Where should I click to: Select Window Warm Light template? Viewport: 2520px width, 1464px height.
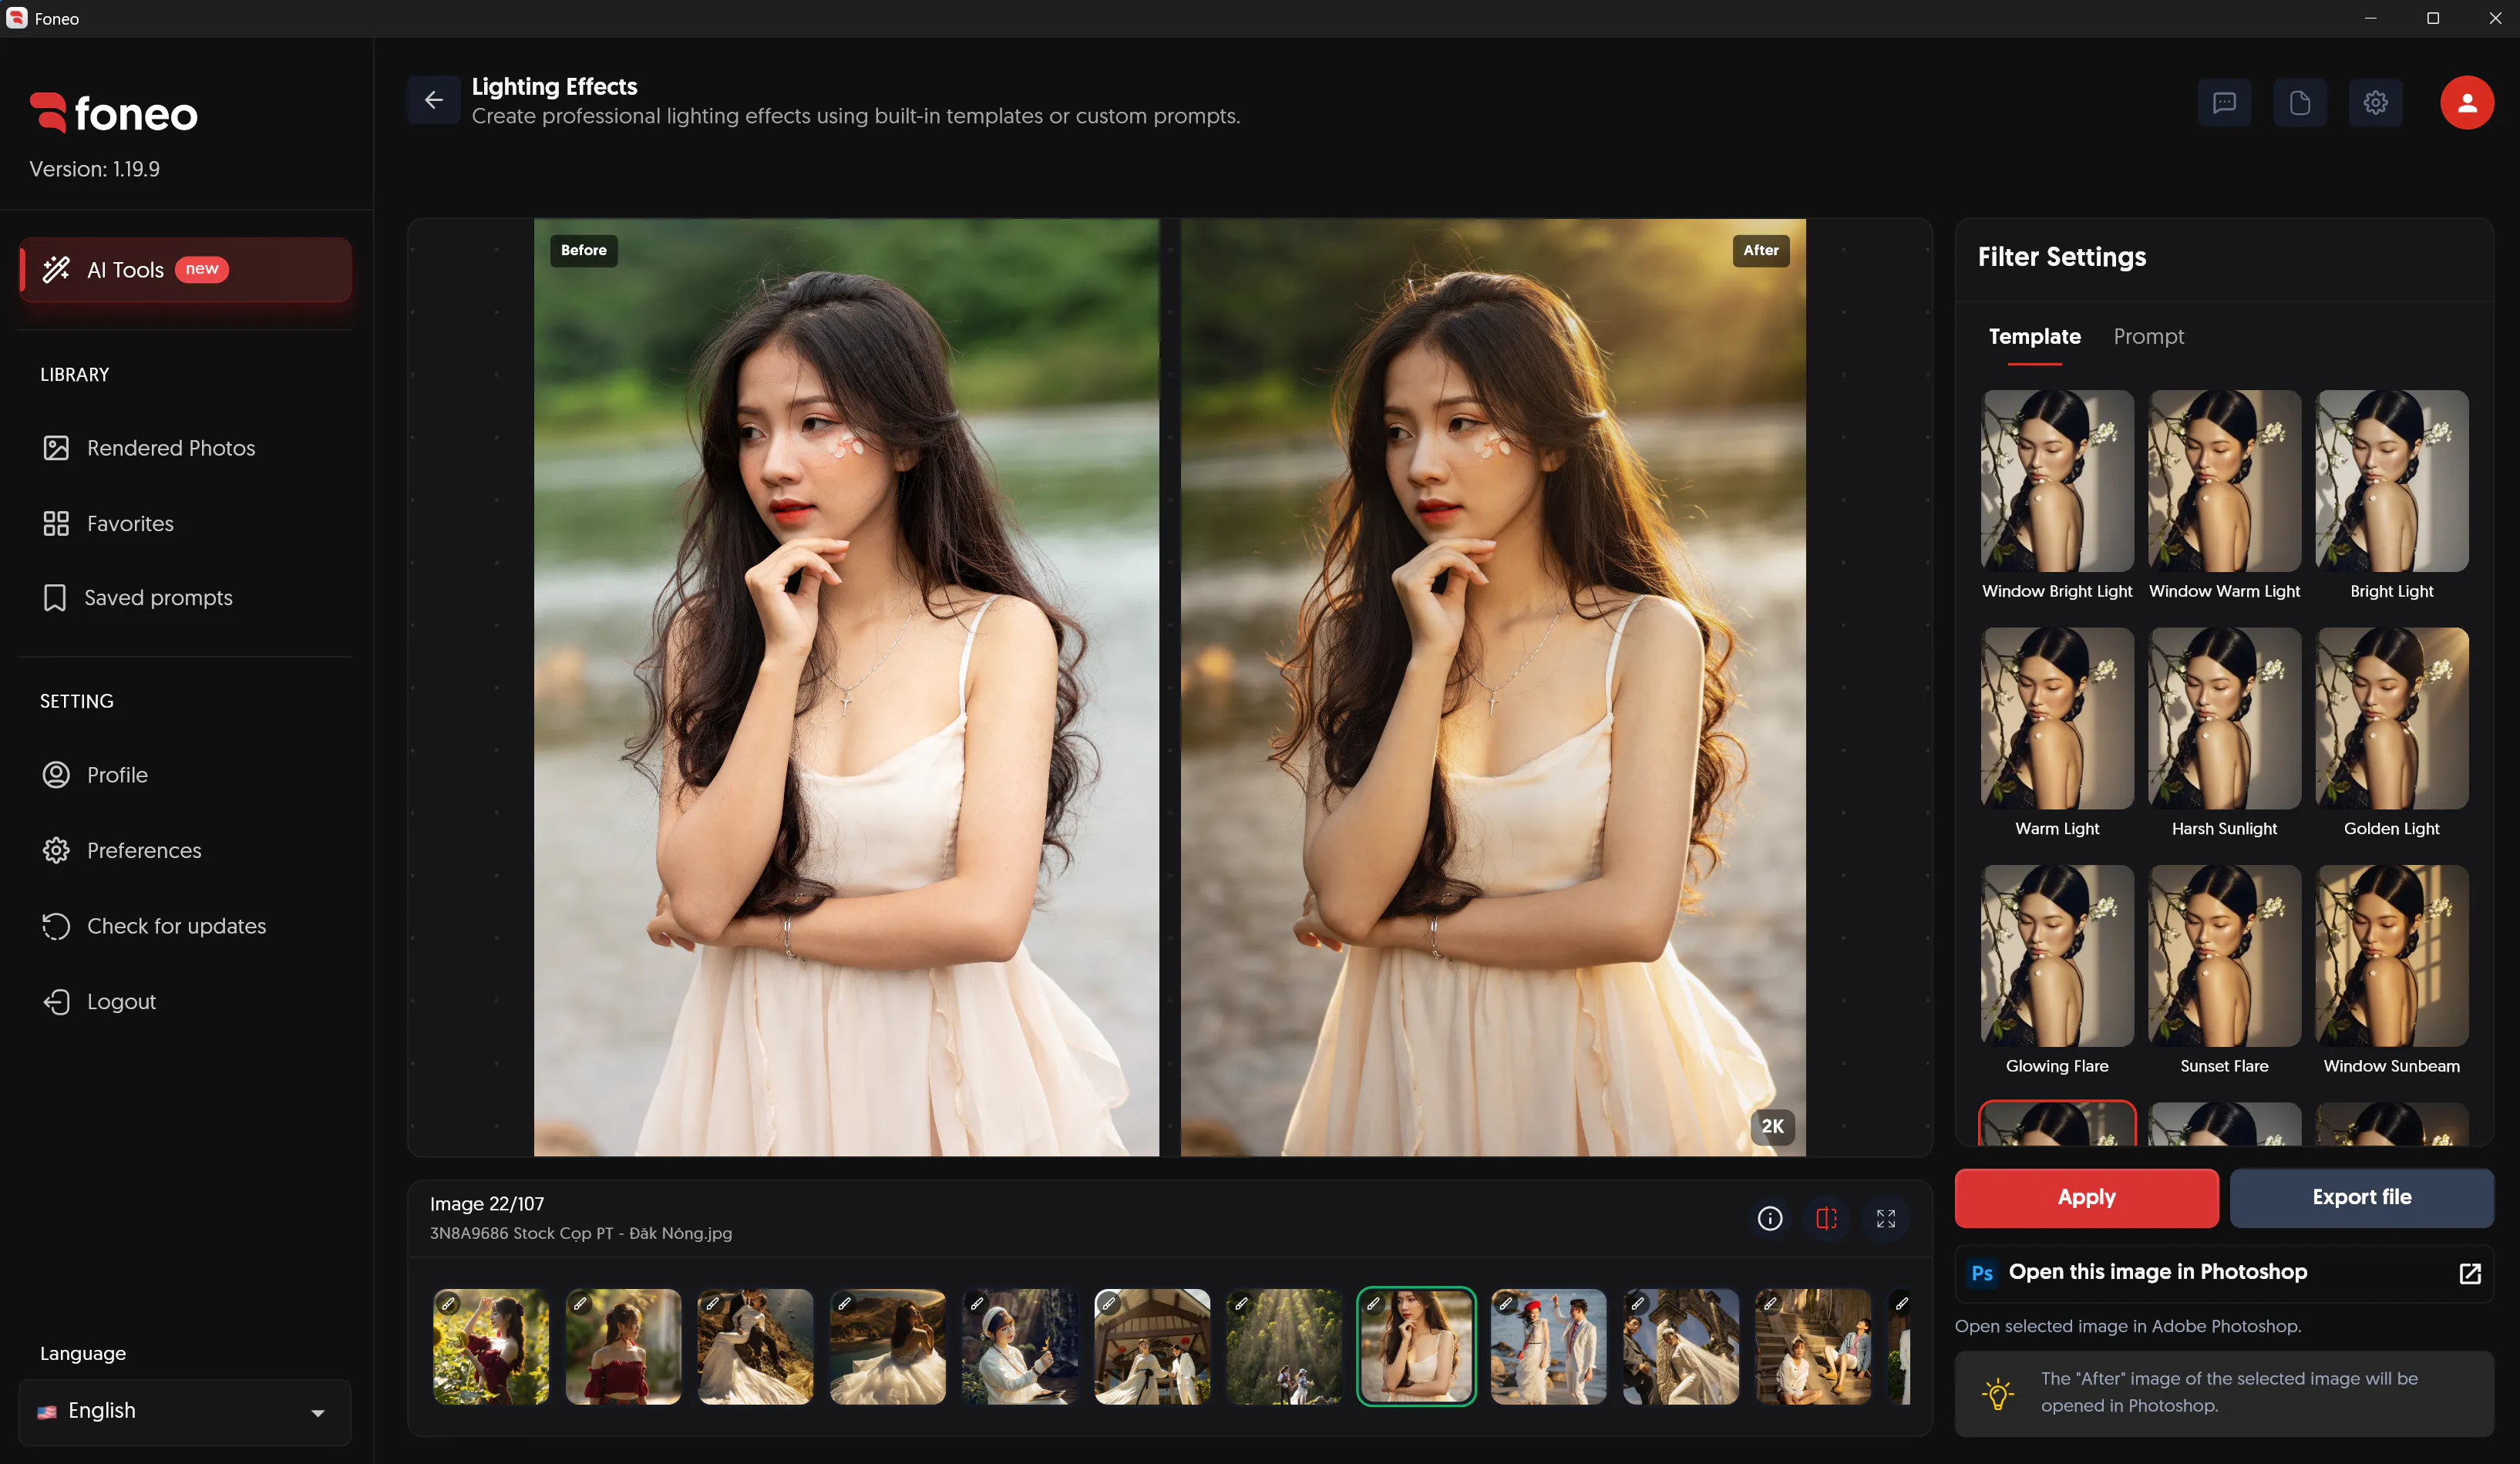pos(2224,481)
